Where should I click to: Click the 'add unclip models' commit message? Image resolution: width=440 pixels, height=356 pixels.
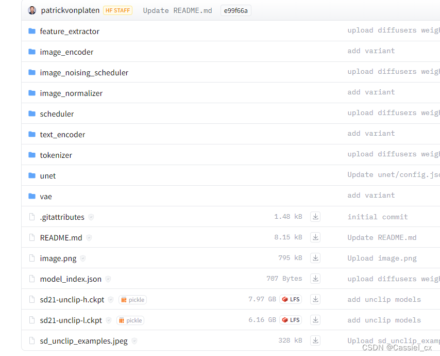pos(384,299)
